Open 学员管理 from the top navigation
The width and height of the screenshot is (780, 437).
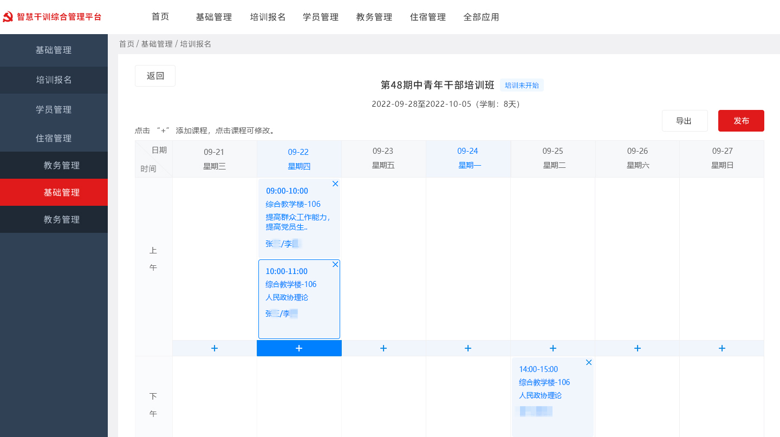pyautogui.click(x=320, y=17)
